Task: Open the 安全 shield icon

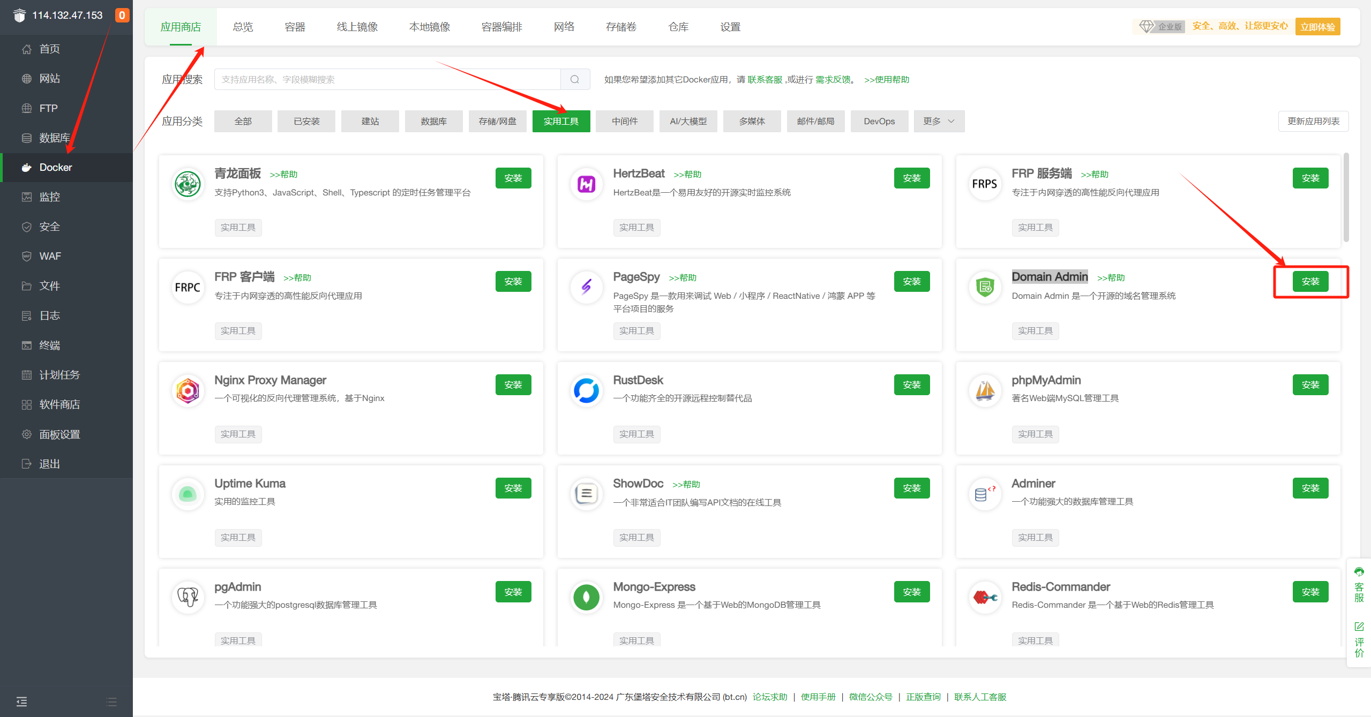Action: point(27,227)
